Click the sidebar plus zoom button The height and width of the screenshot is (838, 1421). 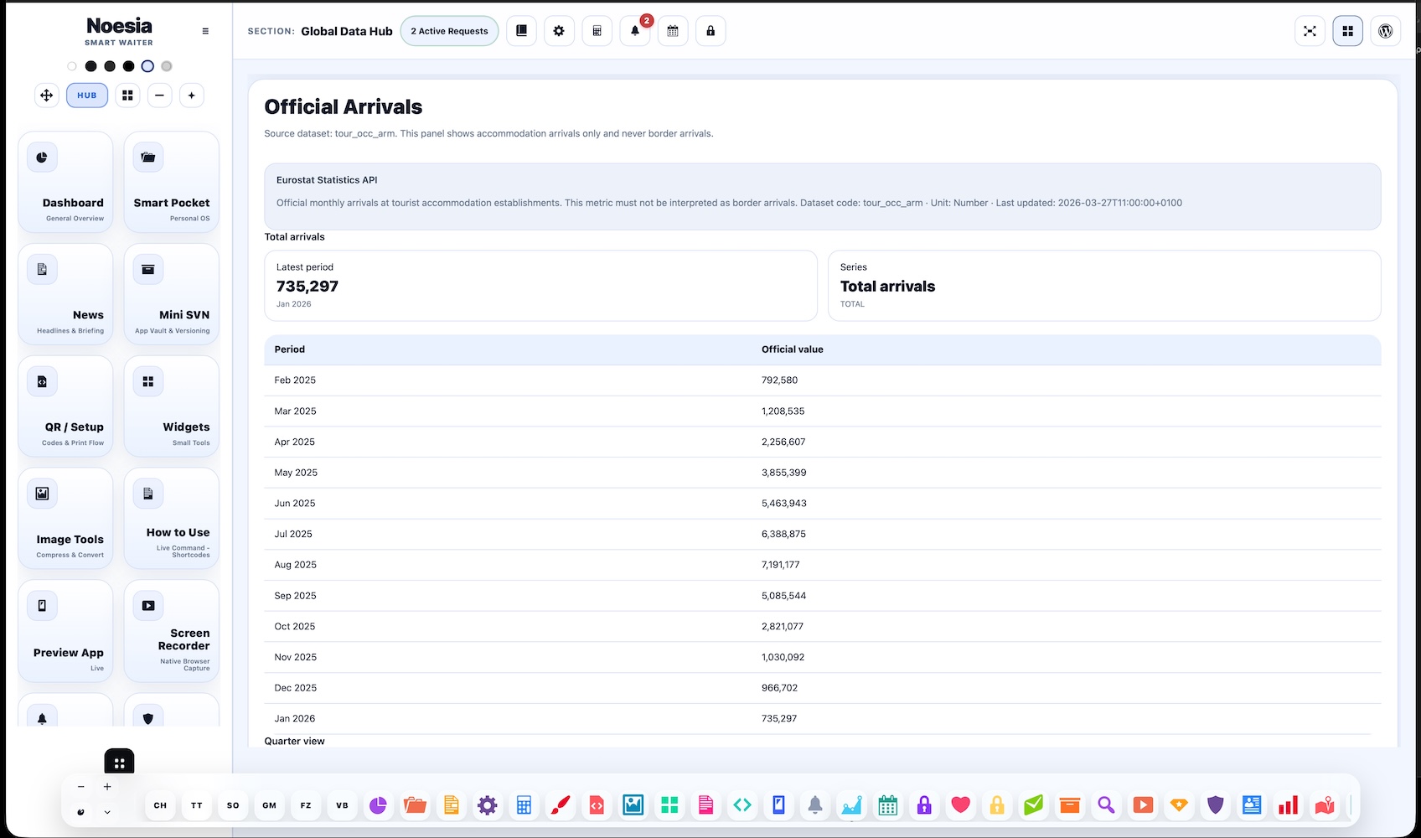tap(191, 96)
